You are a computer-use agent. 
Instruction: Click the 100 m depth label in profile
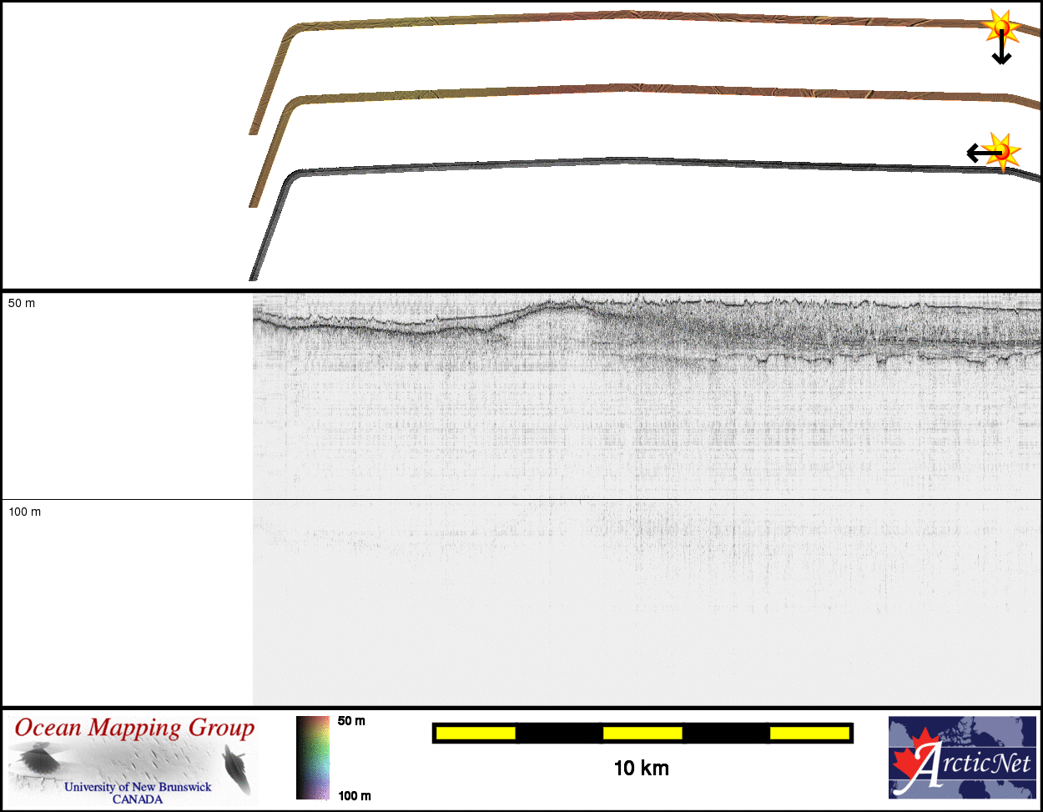[x=24, y=512]
